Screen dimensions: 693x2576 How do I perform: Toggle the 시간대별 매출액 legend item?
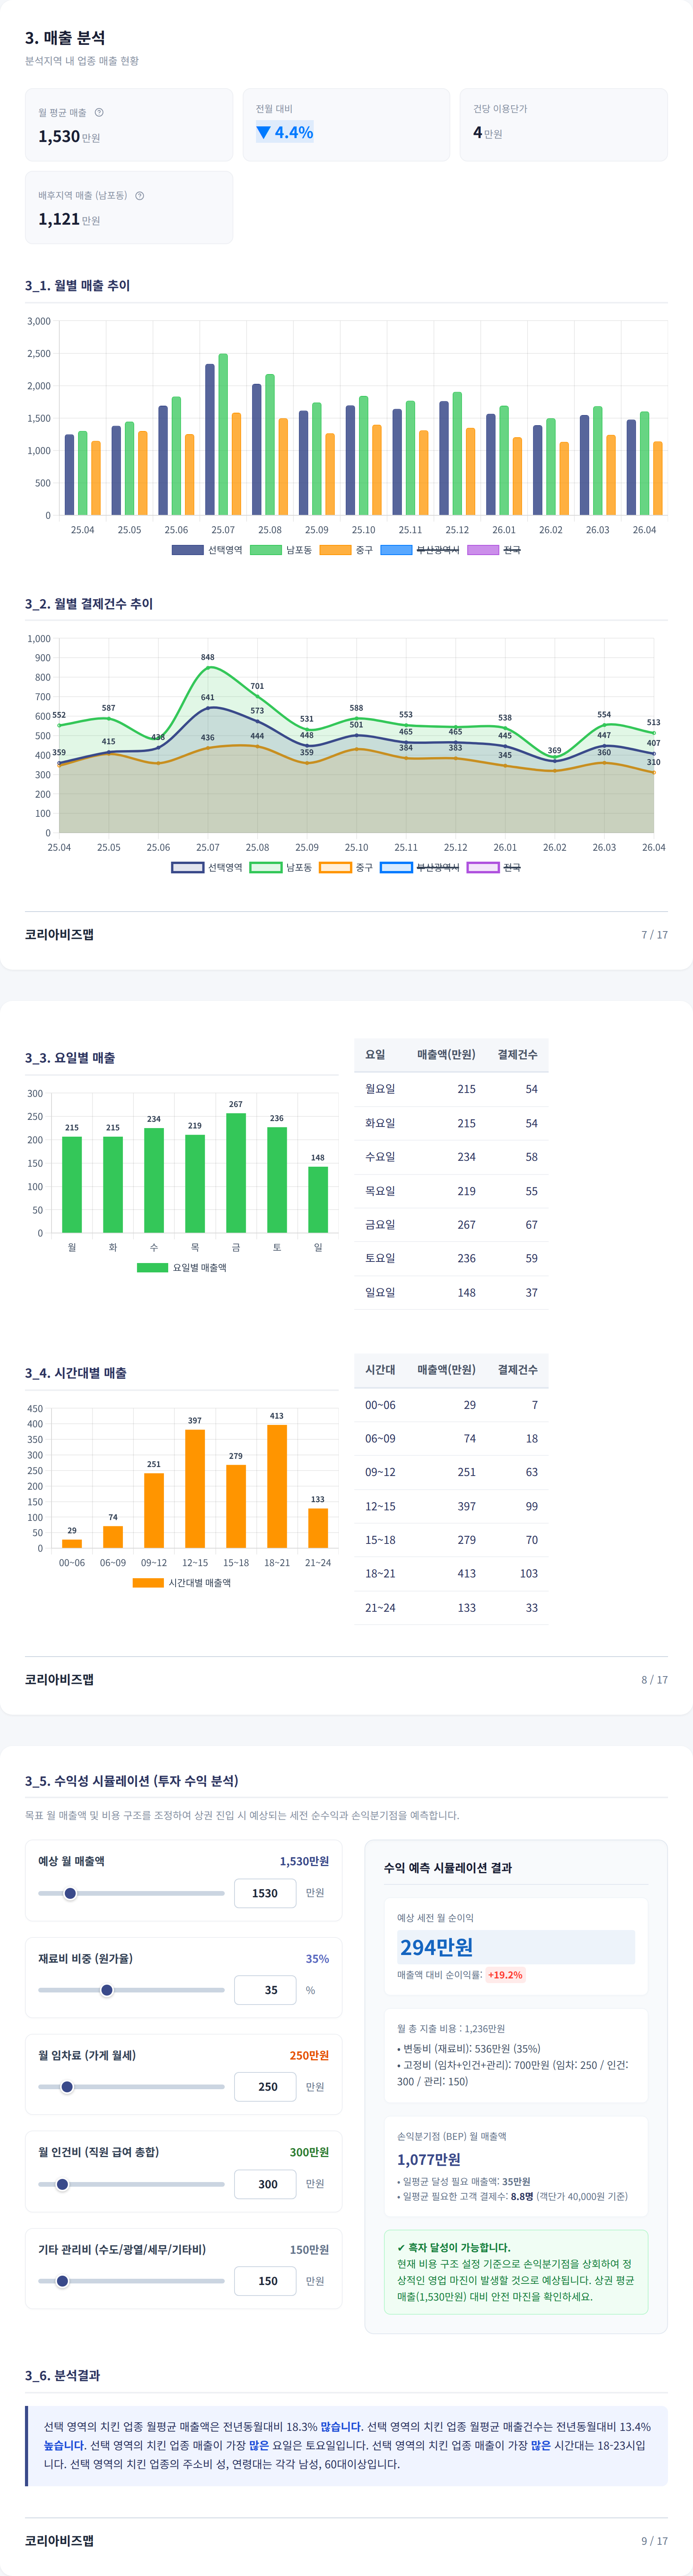[x=181, y=1582]
